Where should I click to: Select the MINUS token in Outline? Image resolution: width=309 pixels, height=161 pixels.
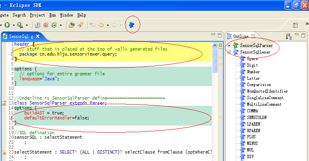pyautogui.click(x=252, y=143)
